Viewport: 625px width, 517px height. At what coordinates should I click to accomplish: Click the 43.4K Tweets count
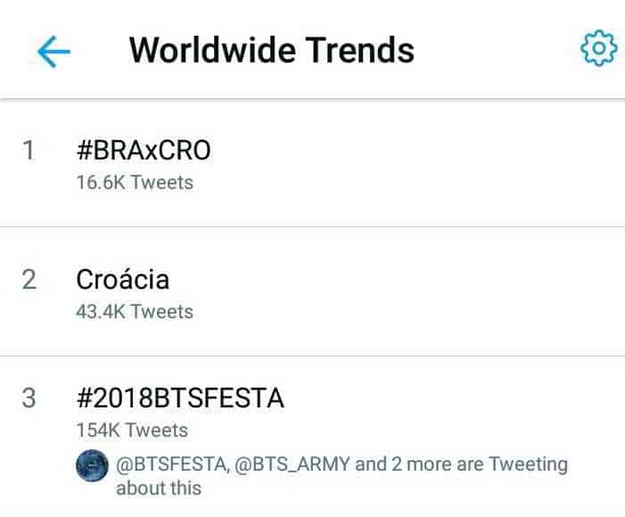[x=135, y=312]
